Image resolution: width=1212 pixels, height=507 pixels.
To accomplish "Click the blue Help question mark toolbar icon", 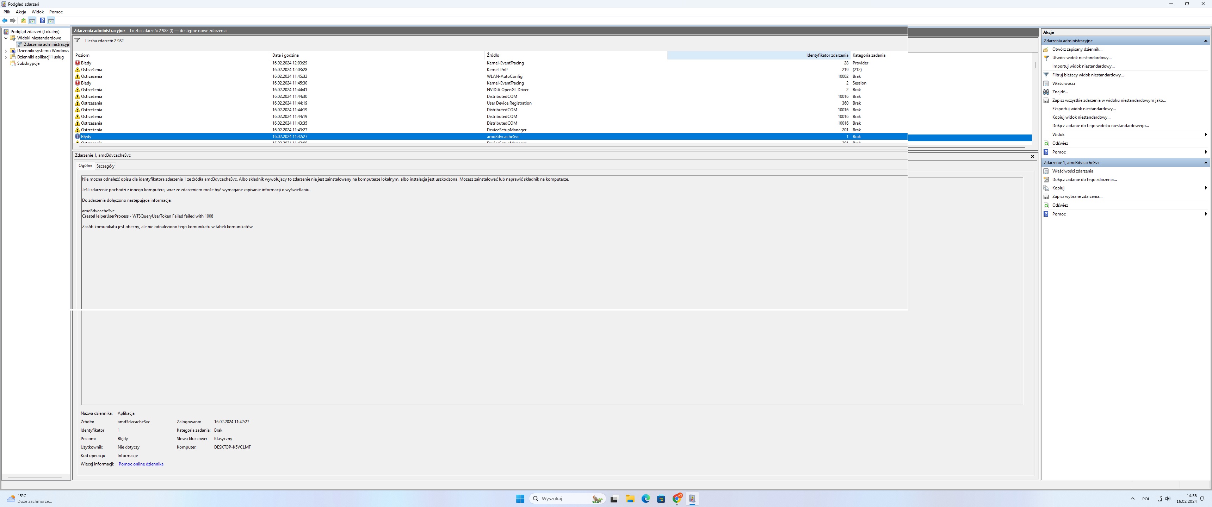I will coord(42,21).
